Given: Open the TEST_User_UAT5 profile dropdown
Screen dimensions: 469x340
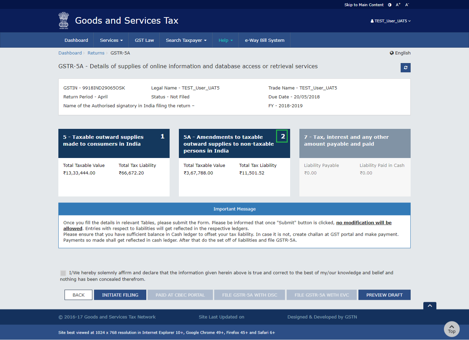Looking at the screenshot, I should 391,21.
